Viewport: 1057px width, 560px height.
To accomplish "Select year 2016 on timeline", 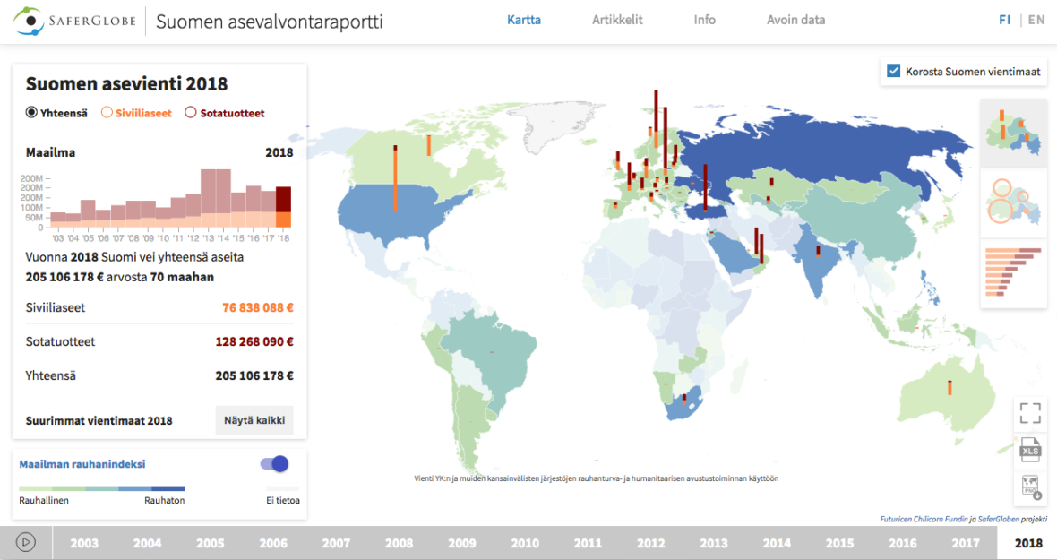I will pyautogui.click(x=902, y=543).
